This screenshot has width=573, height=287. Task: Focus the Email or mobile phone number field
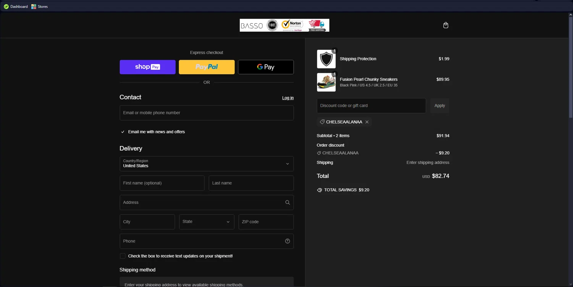click(x=207, y=113)
